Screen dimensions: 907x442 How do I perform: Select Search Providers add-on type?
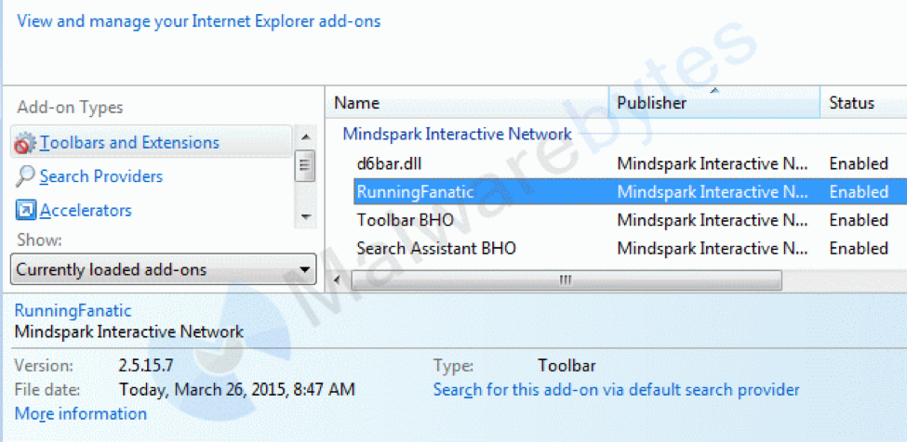tap(100, 176)
